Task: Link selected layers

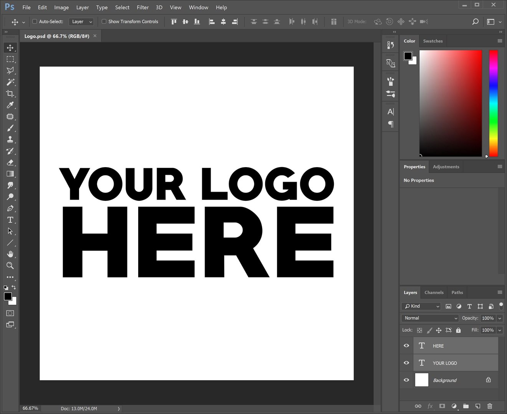Action: [x=418, y=406]
